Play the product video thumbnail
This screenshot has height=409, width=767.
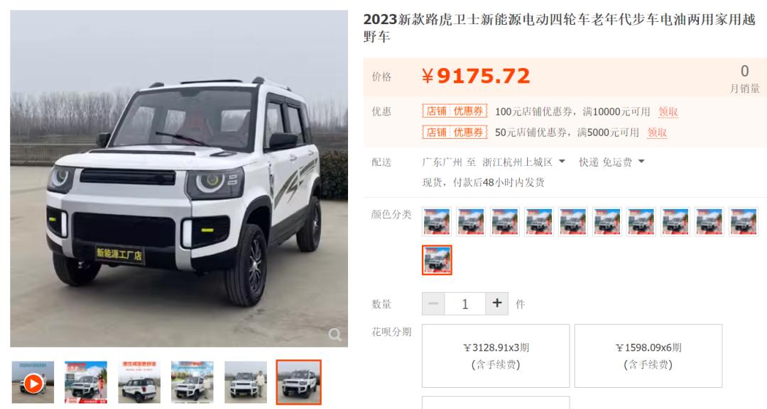33,383
